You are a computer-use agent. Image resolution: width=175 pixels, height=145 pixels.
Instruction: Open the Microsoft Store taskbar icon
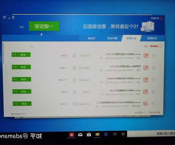(88, 134)
